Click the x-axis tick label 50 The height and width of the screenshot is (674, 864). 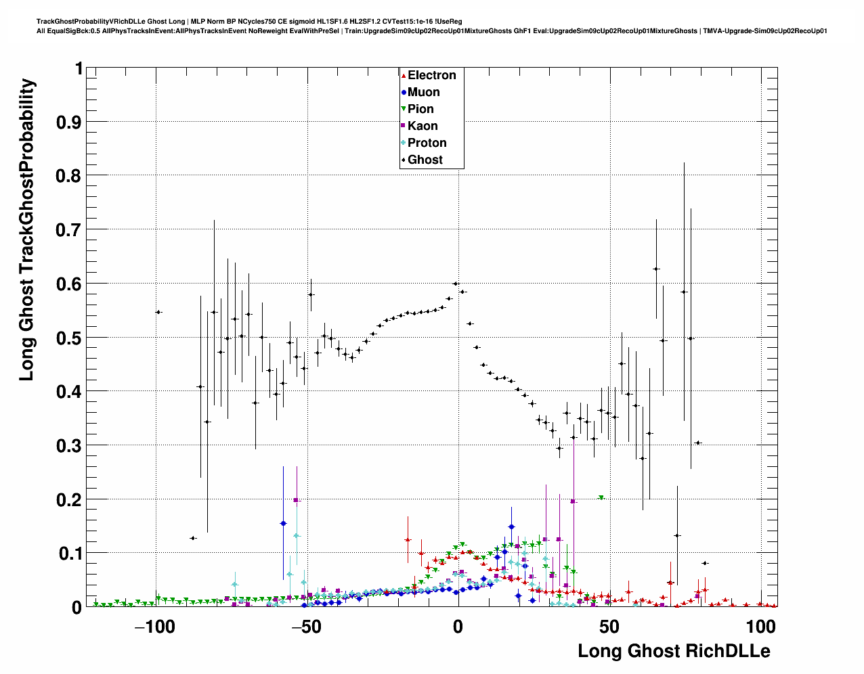coord(609,627)
